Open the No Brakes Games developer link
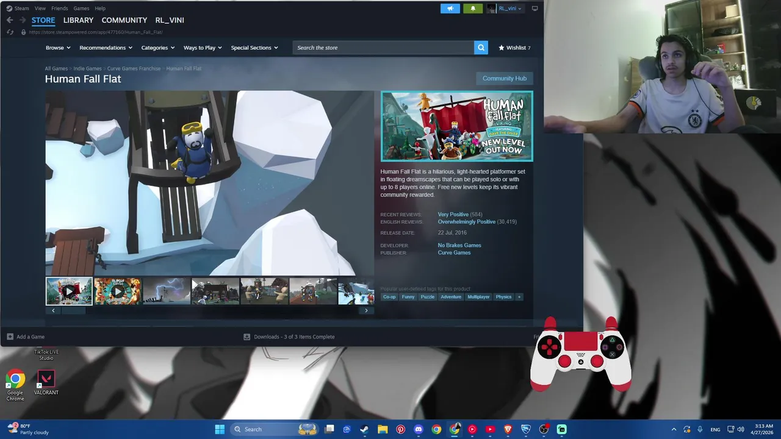Viewport: 781px width, 439px height. coord(459,245)
